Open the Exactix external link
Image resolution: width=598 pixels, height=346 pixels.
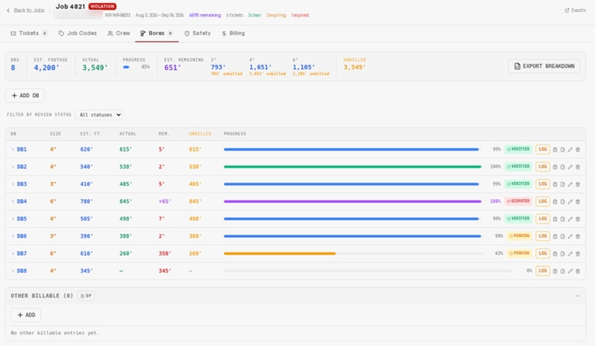tap(575, 10)
